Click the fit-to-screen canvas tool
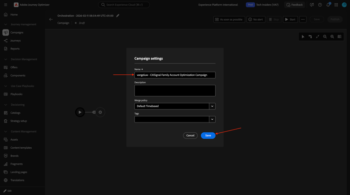This screenshot has height=195, width=350. tap(317, 36)
